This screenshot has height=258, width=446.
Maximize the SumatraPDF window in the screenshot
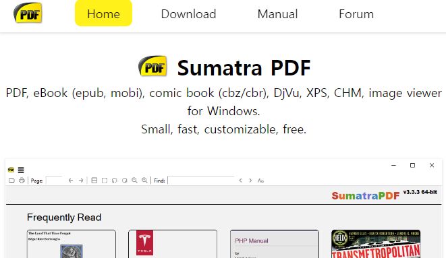tap(412, 165)
